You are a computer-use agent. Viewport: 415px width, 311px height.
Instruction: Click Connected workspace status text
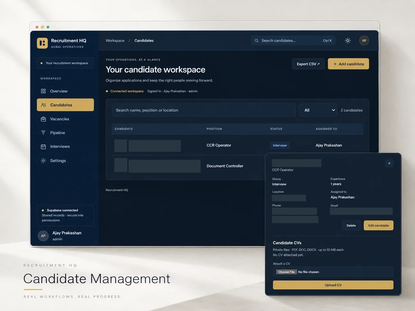point(127,91)
